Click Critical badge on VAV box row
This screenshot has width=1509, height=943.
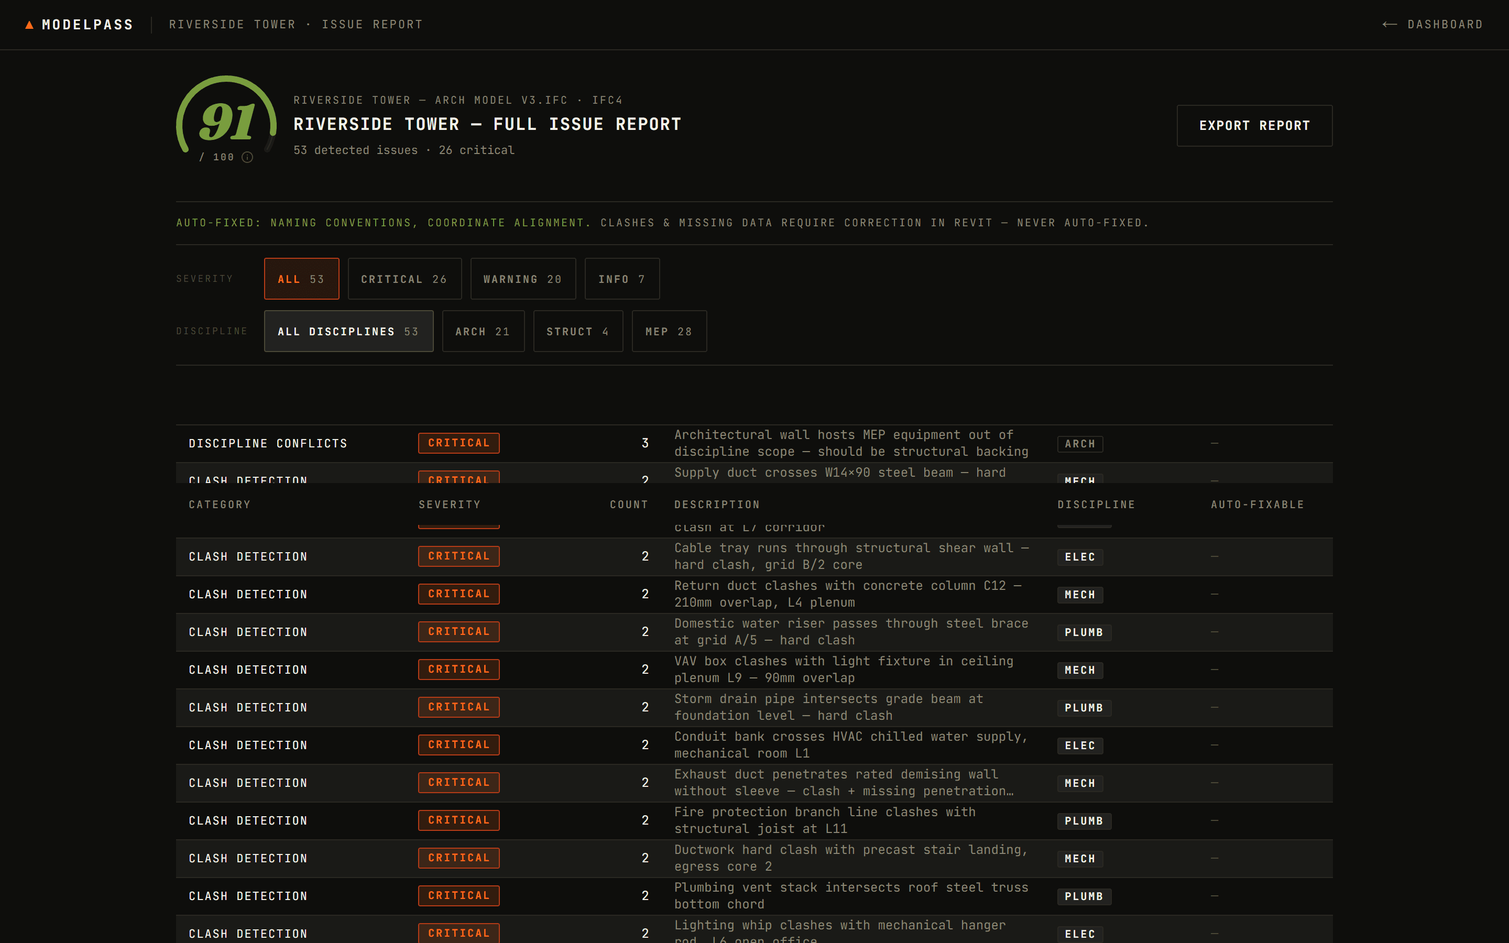click(458, 669)
